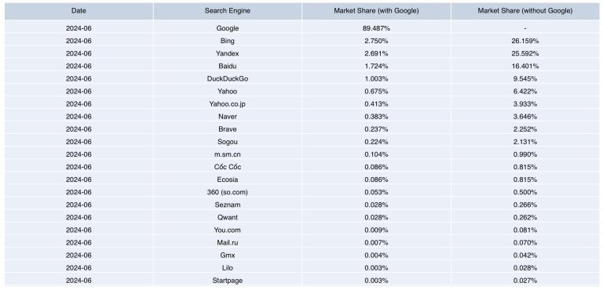Select the Yandex cell

227,53
